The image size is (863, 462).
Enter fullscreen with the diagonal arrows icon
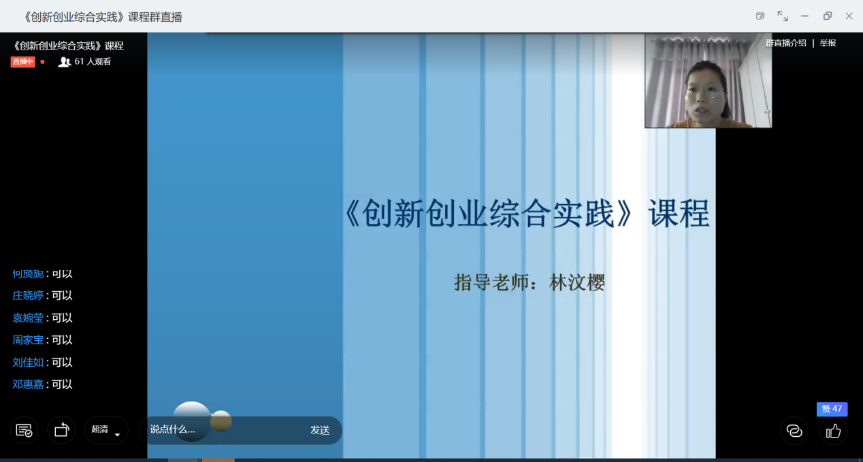783,16
